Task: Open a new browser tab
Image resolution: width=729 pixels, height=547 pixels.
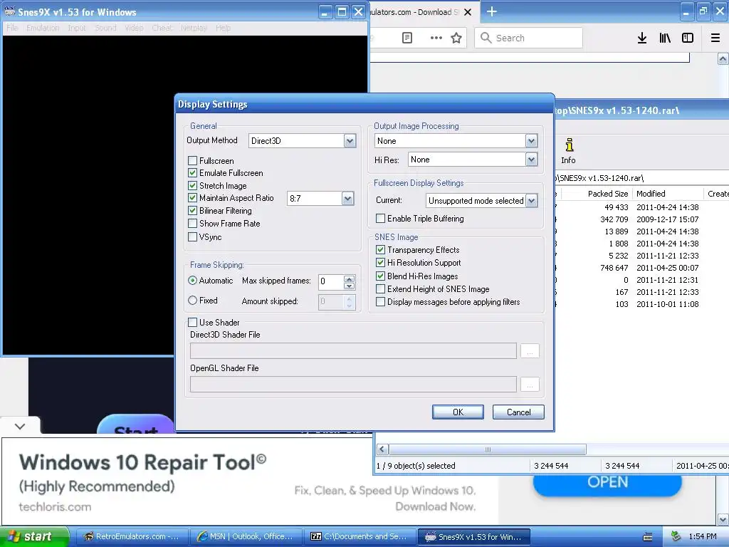Action: [492, 11]
